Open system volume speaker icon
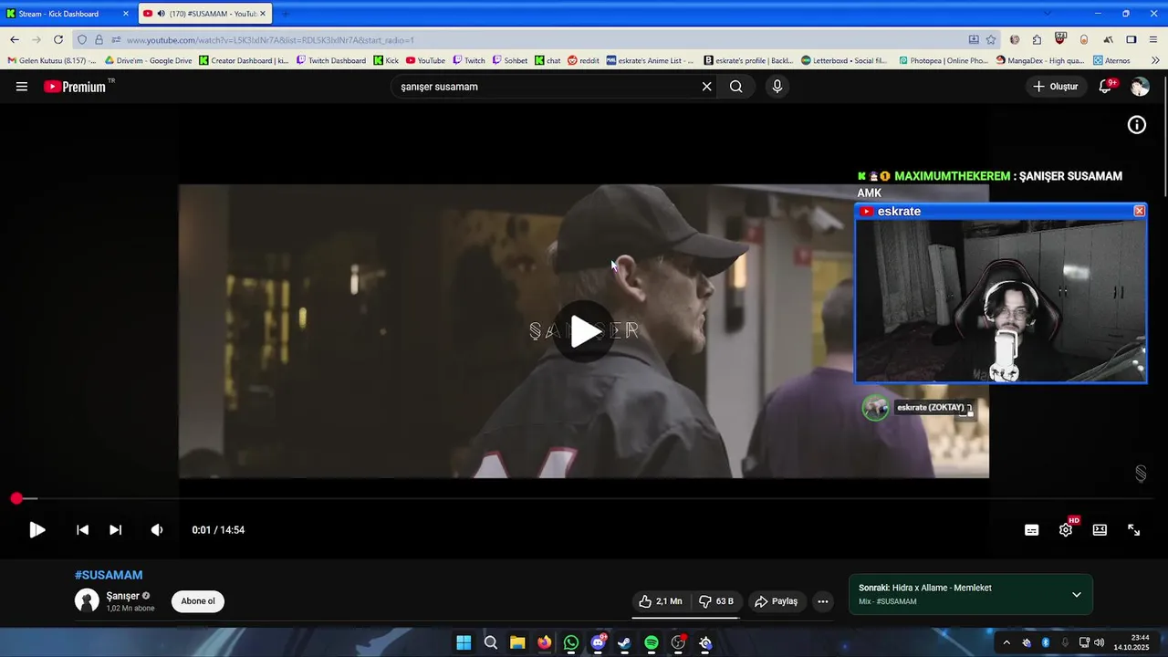 pyautogui.click(x=1100, y=643)
